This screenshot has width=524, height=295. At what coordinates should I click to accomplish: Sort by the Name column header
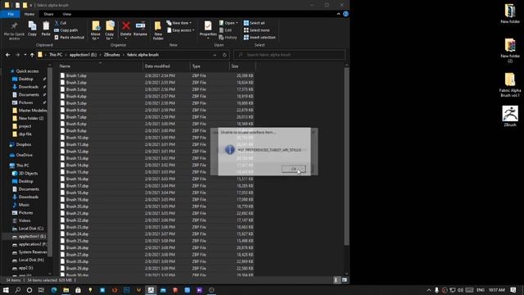pyautogui.click(x=100, y=66)
